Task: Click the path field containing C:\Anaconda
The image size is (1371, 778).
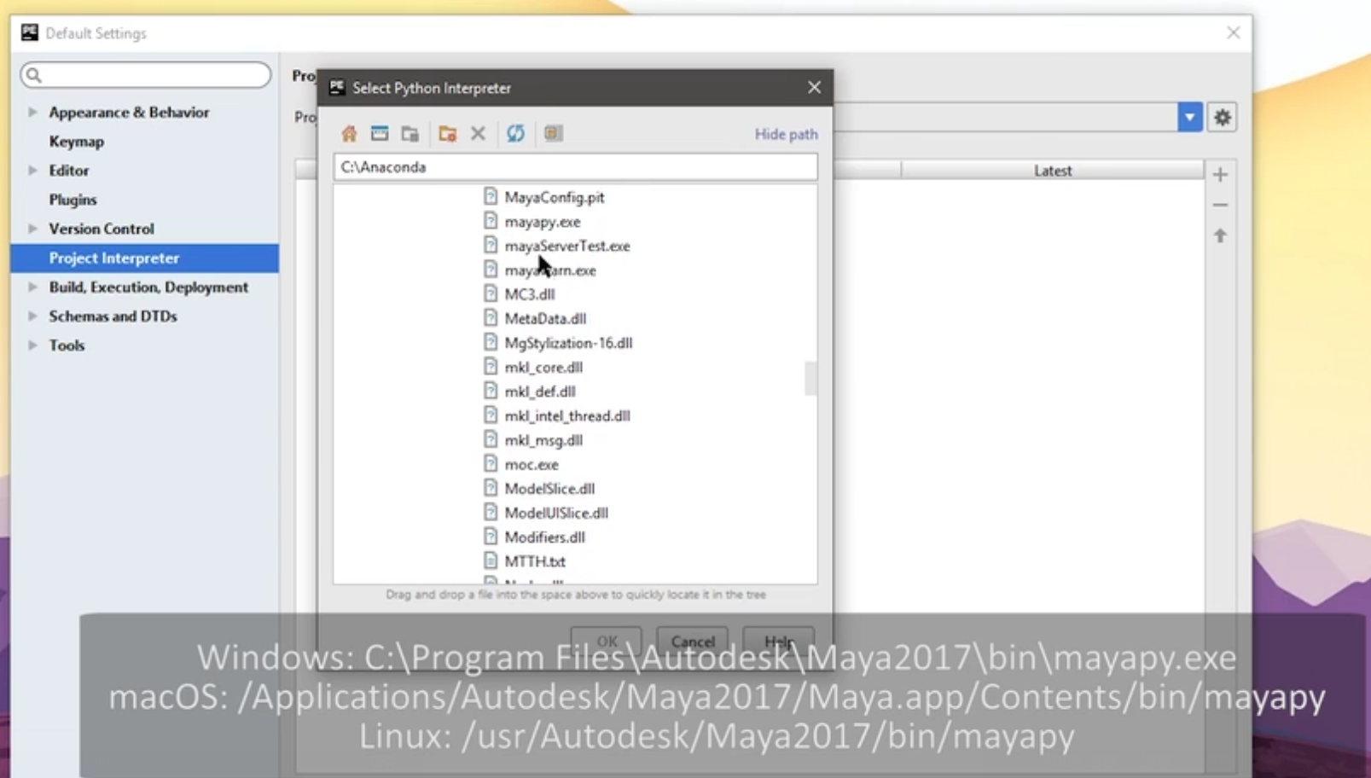Action: point(575,166)
